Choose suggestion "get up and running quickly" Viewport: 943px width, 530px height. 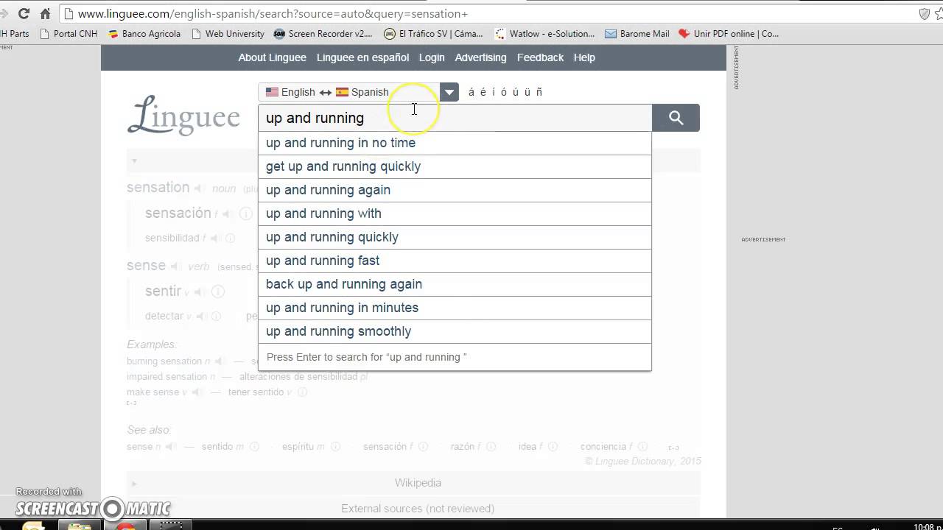[x=455, y=166]
